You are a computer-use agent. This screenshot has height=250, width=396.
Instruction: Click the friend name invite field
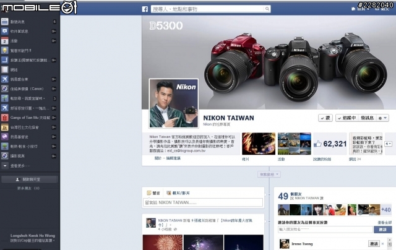pos(325,230)
